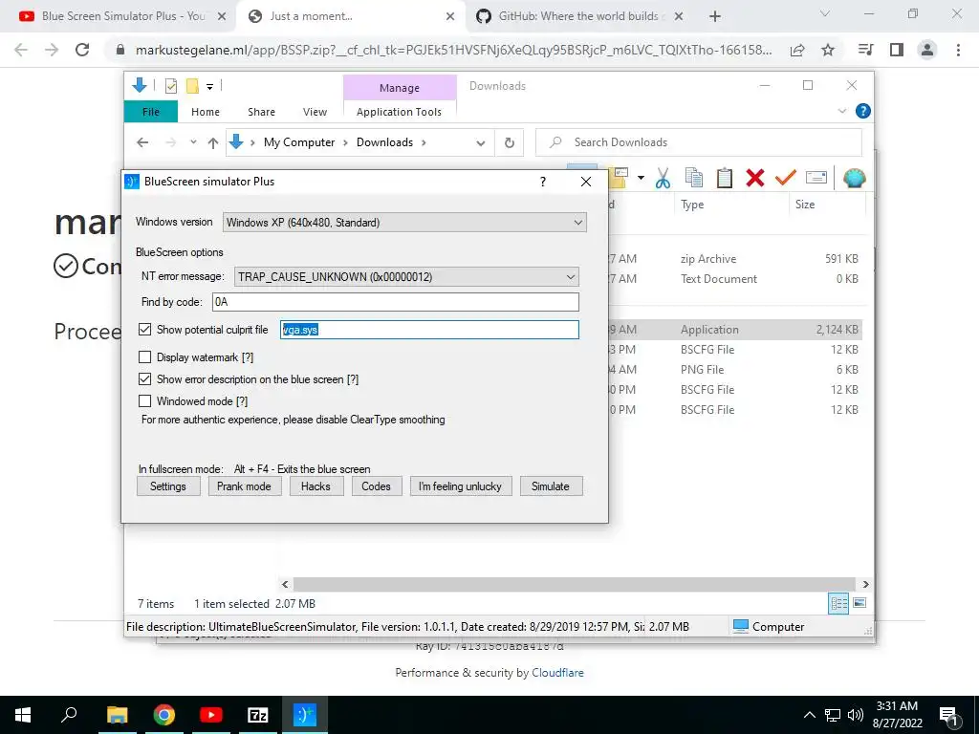Click the Properties checkmark icon in quick access toolbar
This screenshot has height=734, width=979.
coord(170,86)
